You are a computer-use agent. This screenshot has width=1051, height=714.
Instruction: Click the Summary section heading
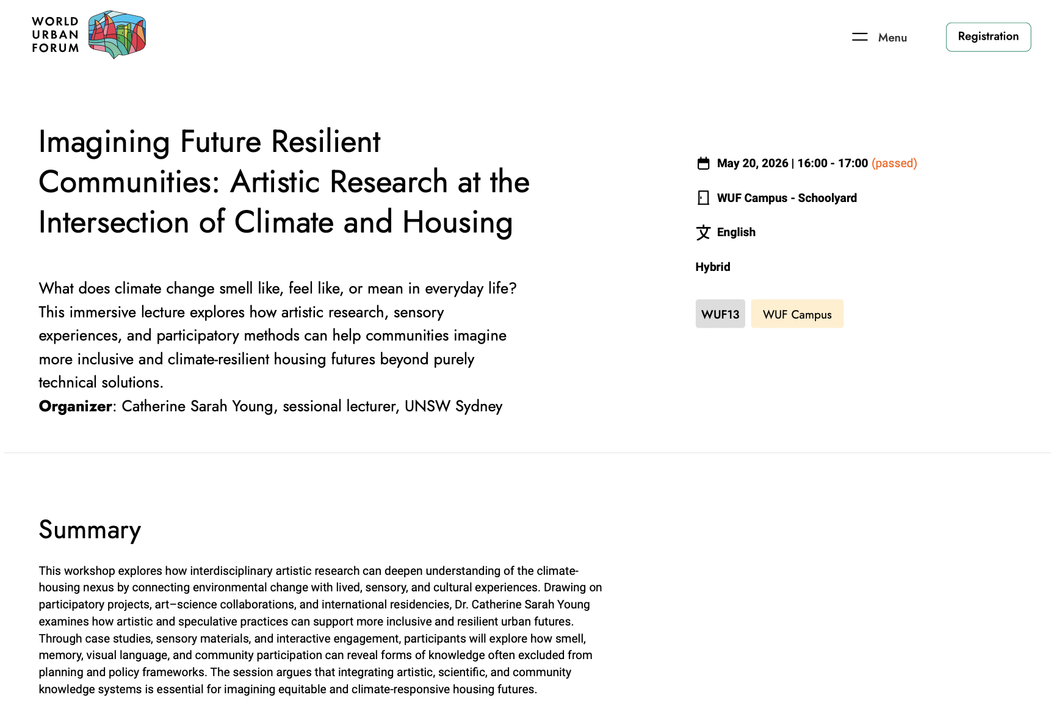pos(90,530)
